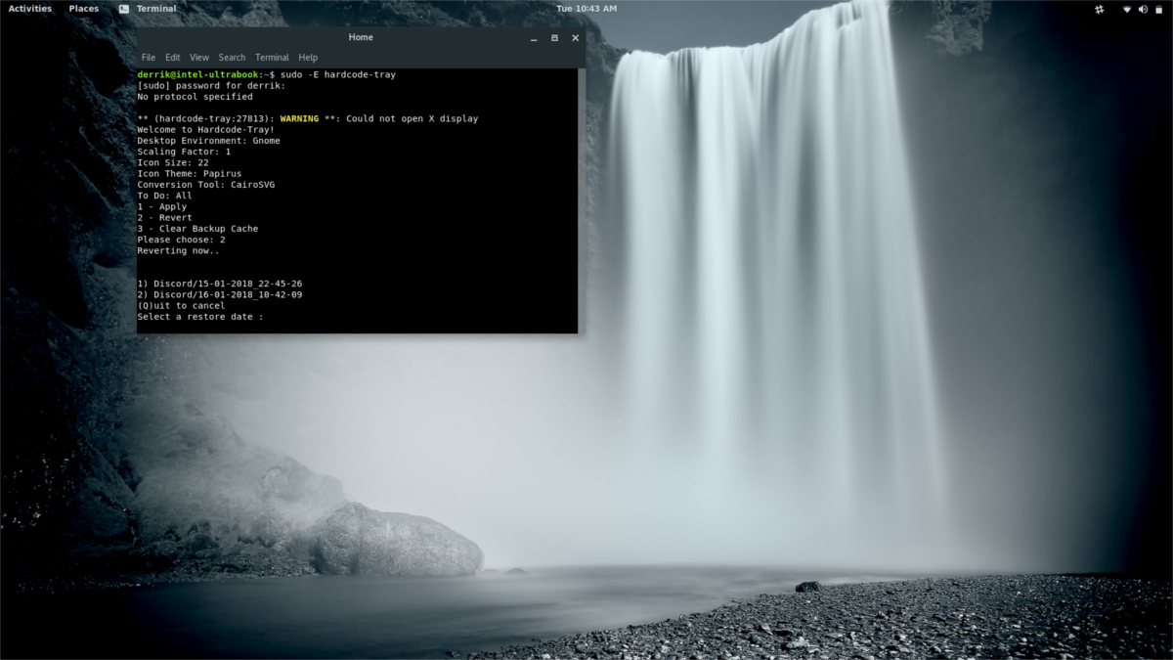Open the Terminal app menu in top bar
This screenshot has width=1173, height=660.
[148, 9]
